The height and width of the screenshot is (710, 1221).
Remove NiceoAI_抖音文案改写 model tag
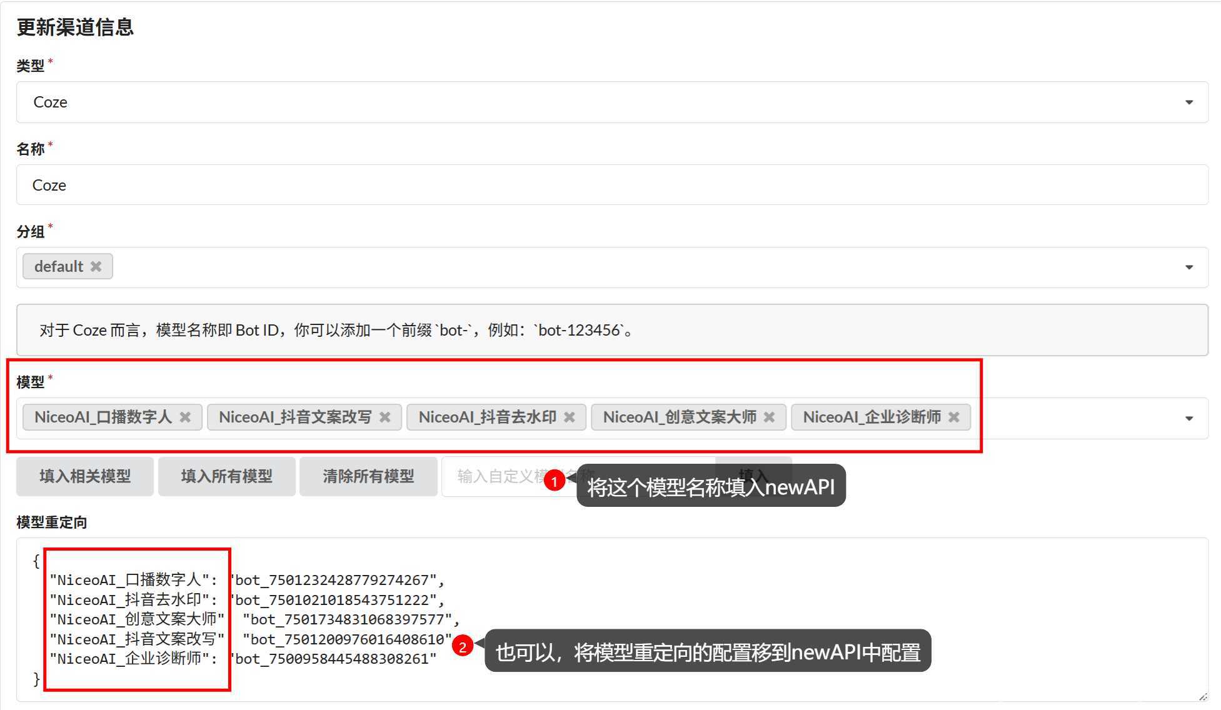click(384, 417)
